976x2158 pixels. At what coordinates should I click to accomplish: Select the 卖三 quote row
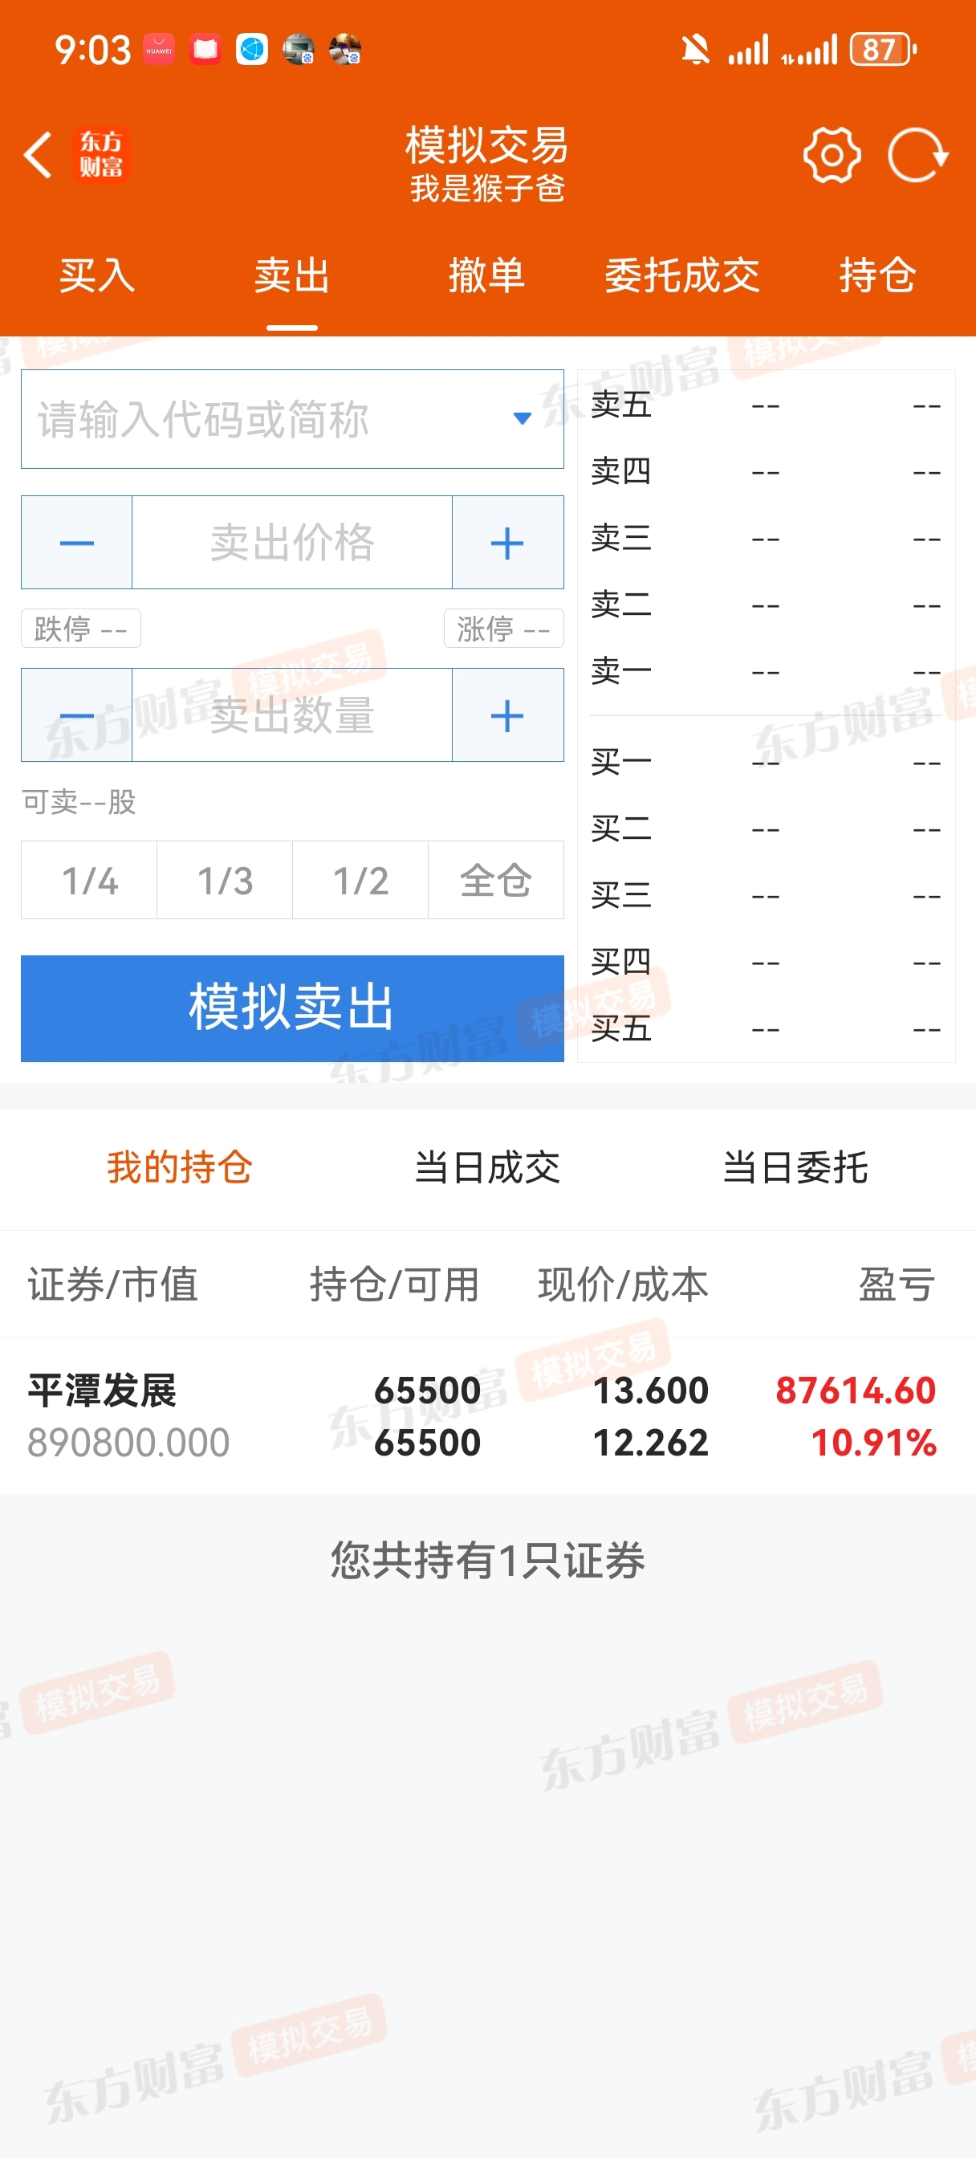(x=767, y=538)
